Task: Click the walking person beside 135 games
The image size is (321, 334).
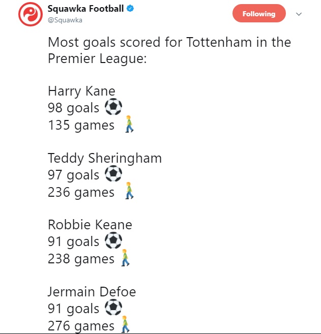Action: (130, 124)
